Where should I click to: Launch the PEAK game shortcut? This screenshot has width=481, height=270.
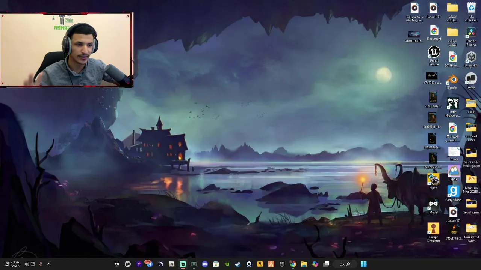pyautogui.click(x=454, y=173)
